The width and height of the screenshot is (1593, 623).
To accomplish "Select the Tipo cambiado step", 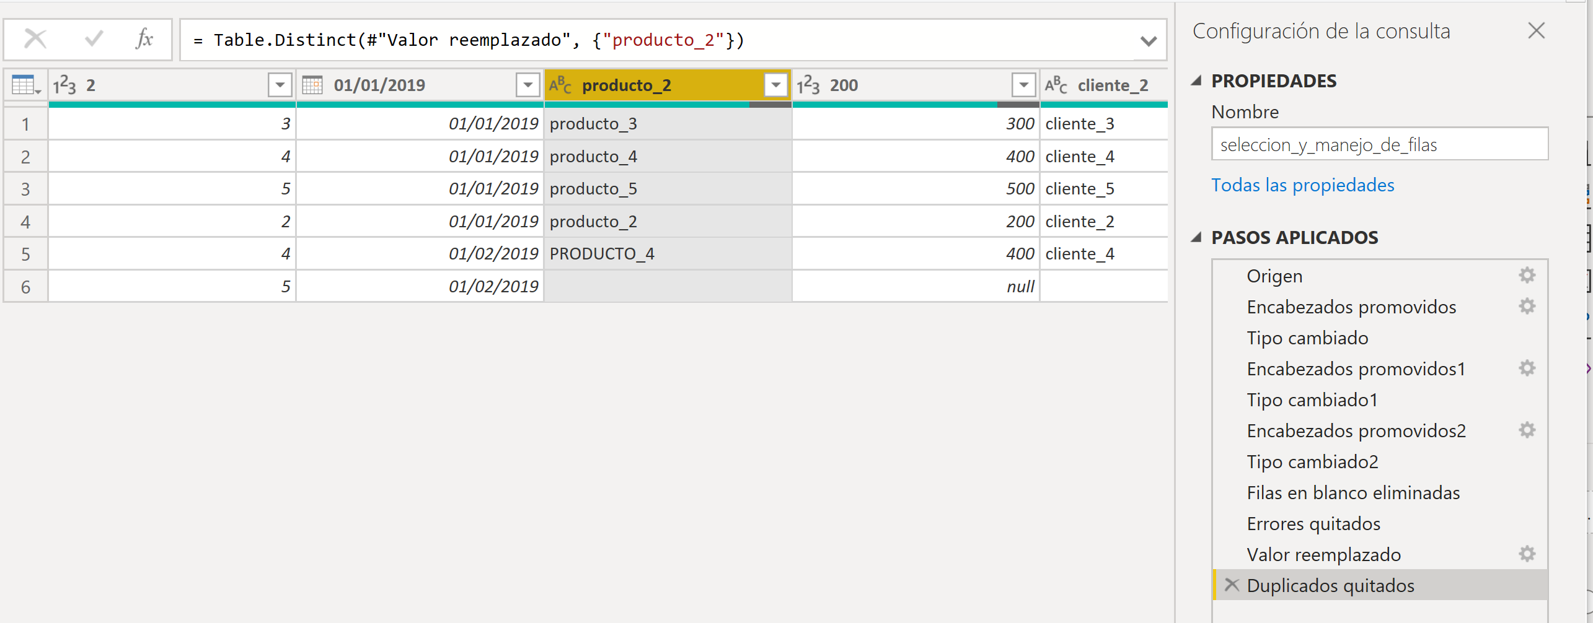I will (x=1379, y=338).
